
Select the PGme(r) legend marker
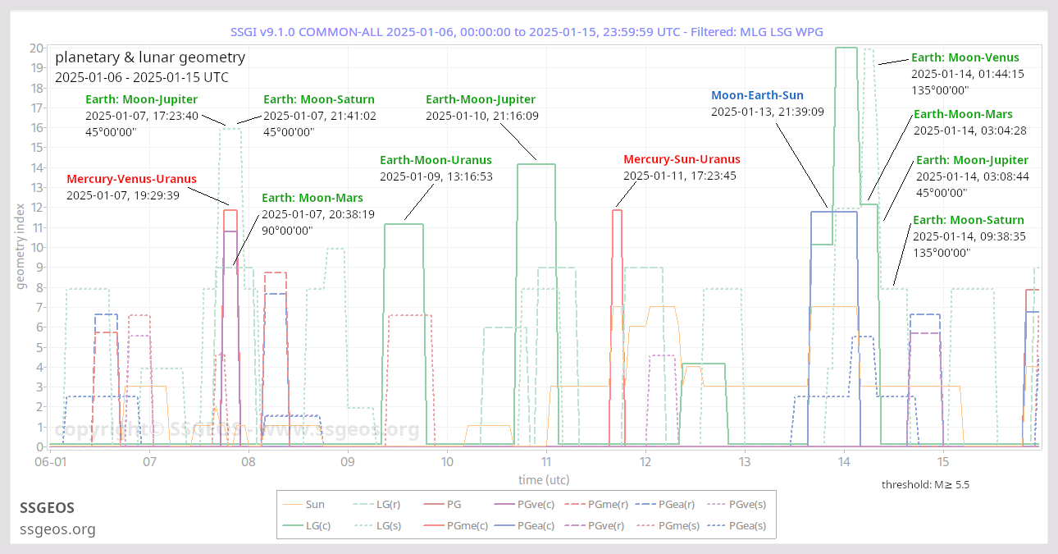(x=575, y=504)
